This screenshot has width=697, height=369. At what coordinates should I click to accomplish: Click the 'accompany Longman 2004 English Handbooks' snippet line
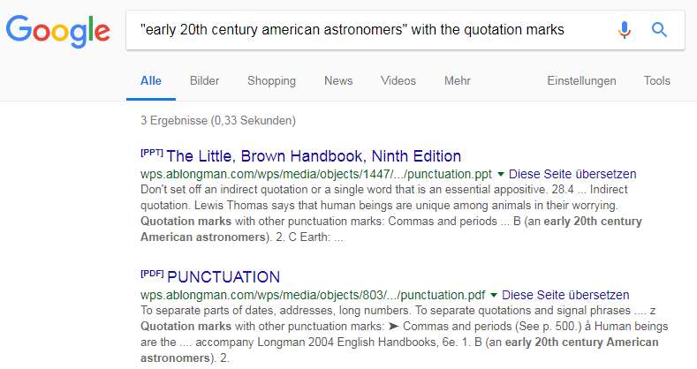pos(399,343)
